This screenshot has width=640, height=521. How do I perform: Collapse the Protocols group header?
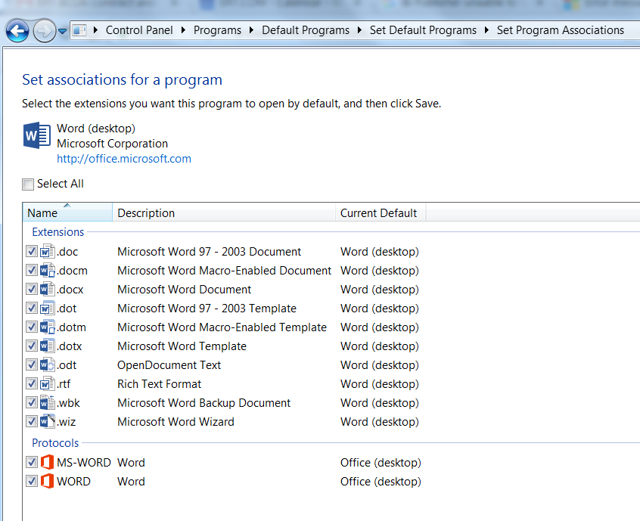tap(55, 442)
